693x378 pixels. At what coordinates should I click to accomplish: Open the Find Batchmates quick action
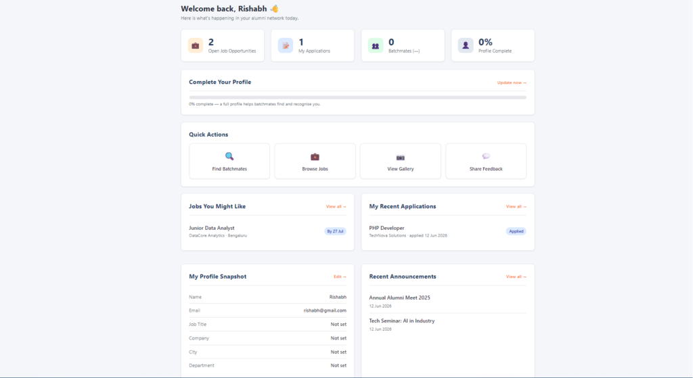point(229,161)
